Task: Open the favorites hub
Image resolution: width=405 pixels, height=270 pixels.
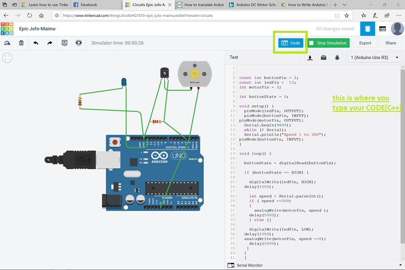Action: point(364,16)
